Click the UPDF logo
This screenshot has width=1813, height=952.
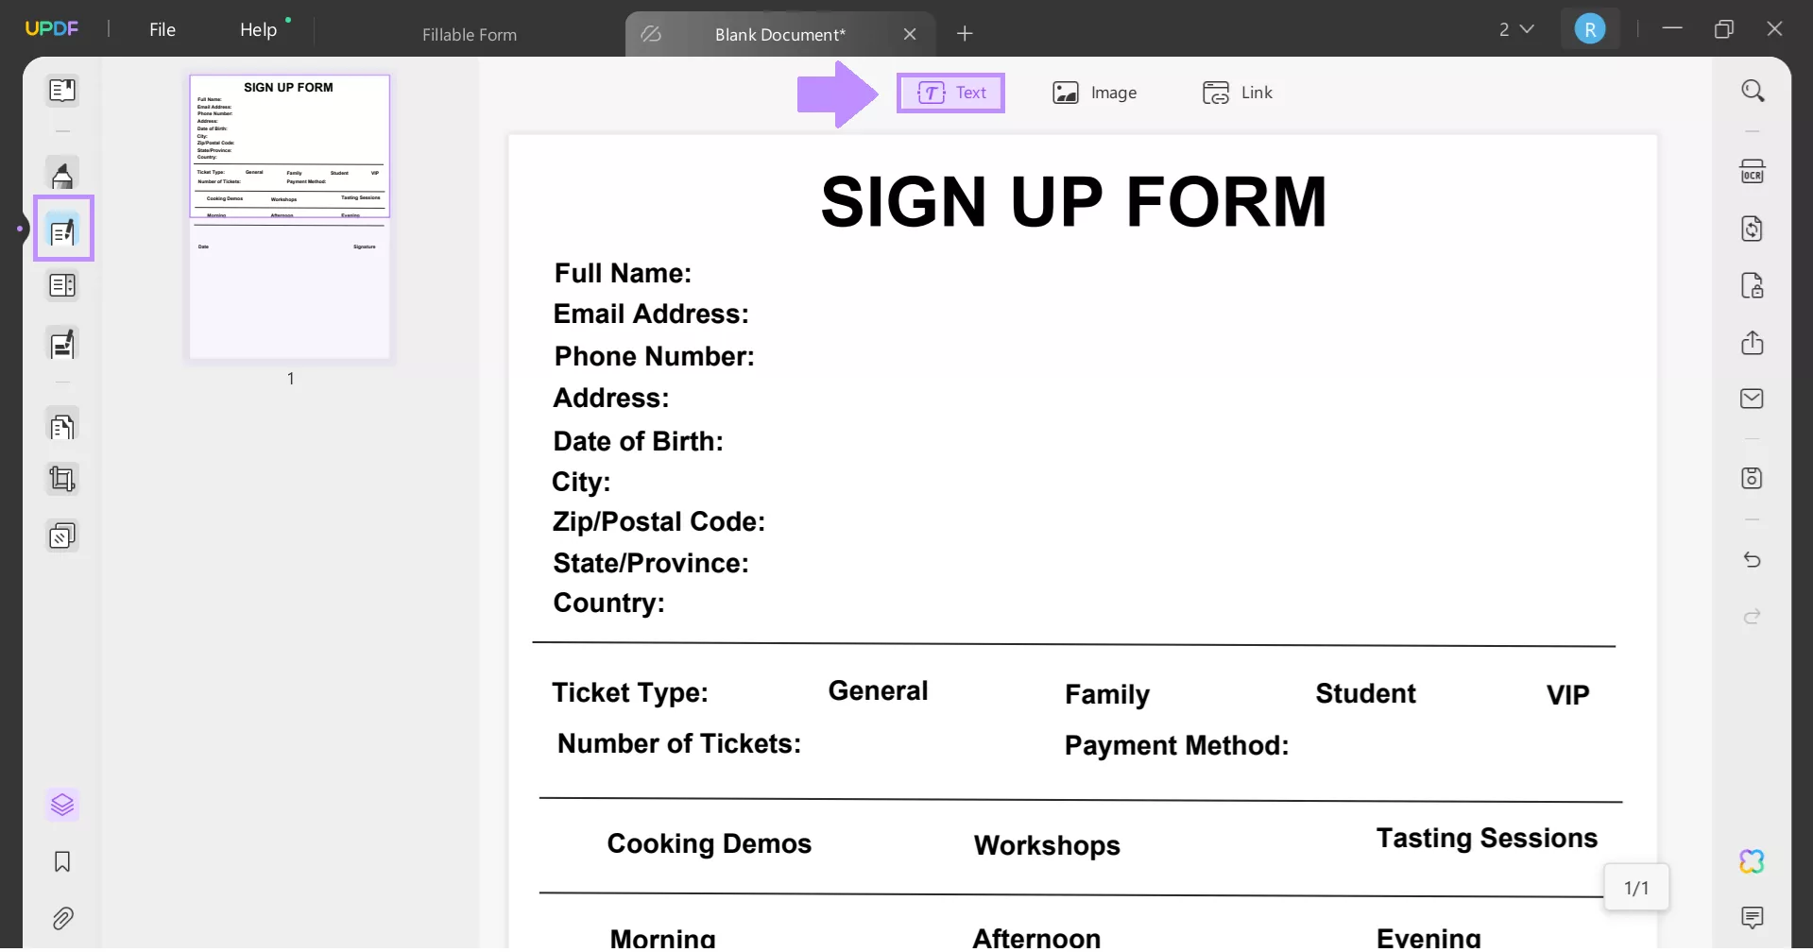(52, 28)
